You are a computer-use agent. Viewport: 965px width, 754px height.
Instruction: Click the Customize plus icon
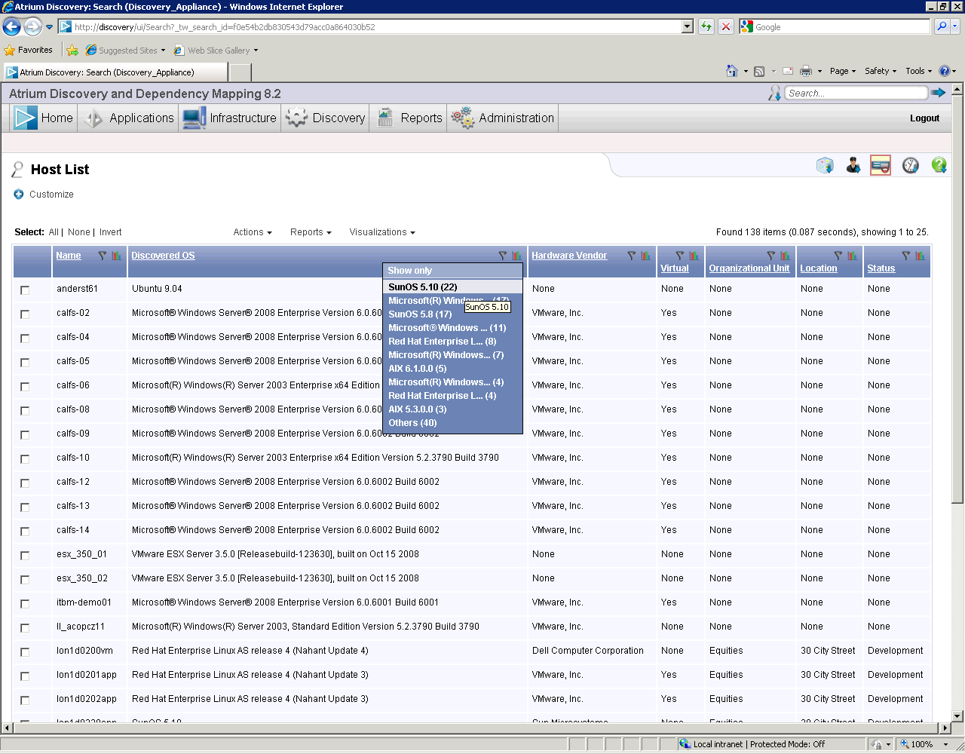[x=19, y=195]
